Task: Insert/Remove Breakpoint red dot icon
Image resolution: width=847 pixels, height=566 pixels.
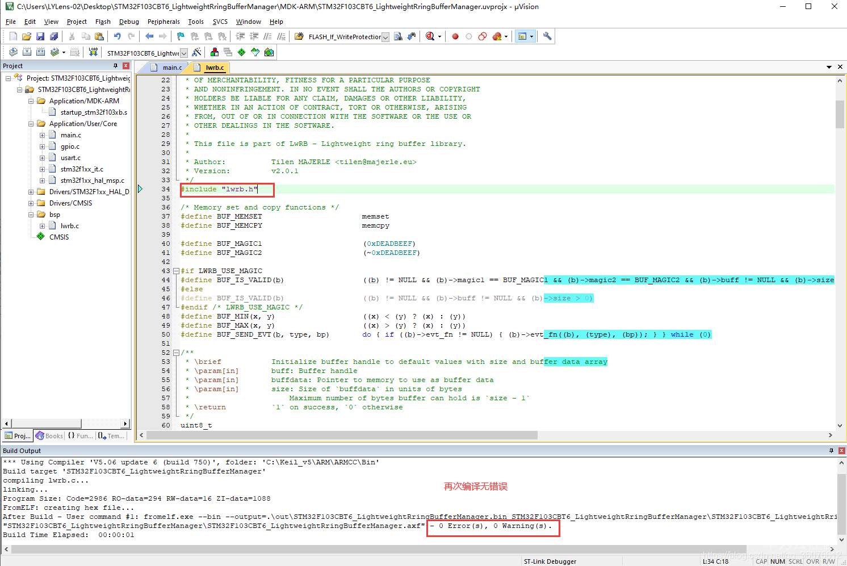Action: point(455,36)
